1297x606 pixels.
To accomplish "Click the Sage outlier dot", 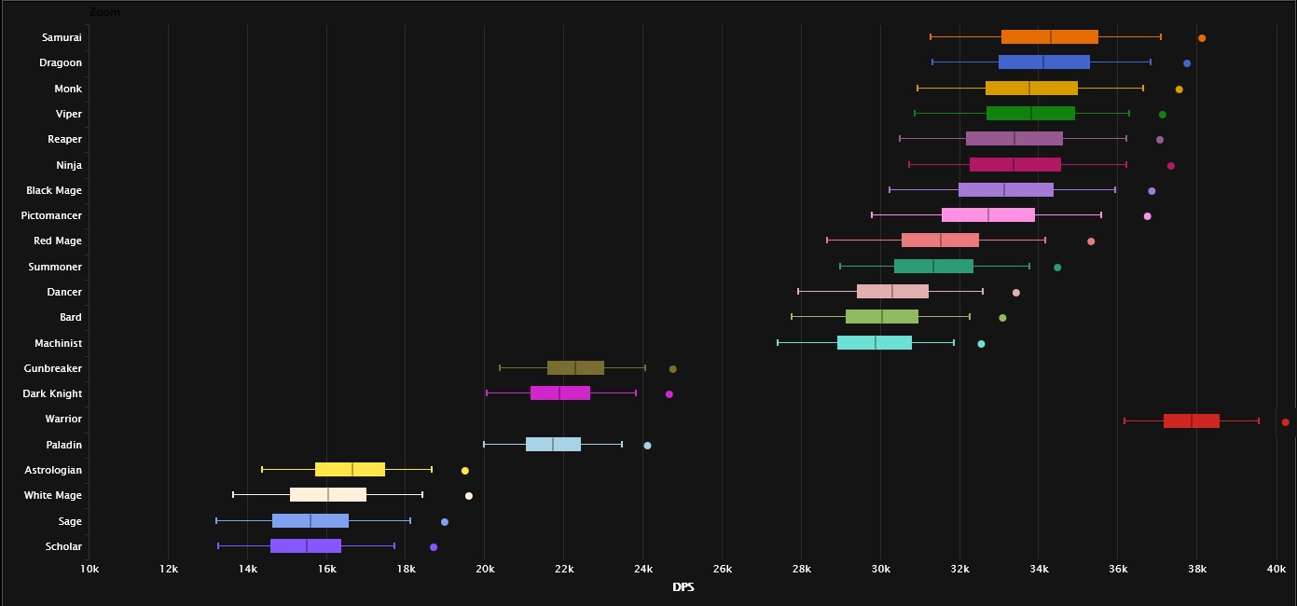I will pos(445,522).
